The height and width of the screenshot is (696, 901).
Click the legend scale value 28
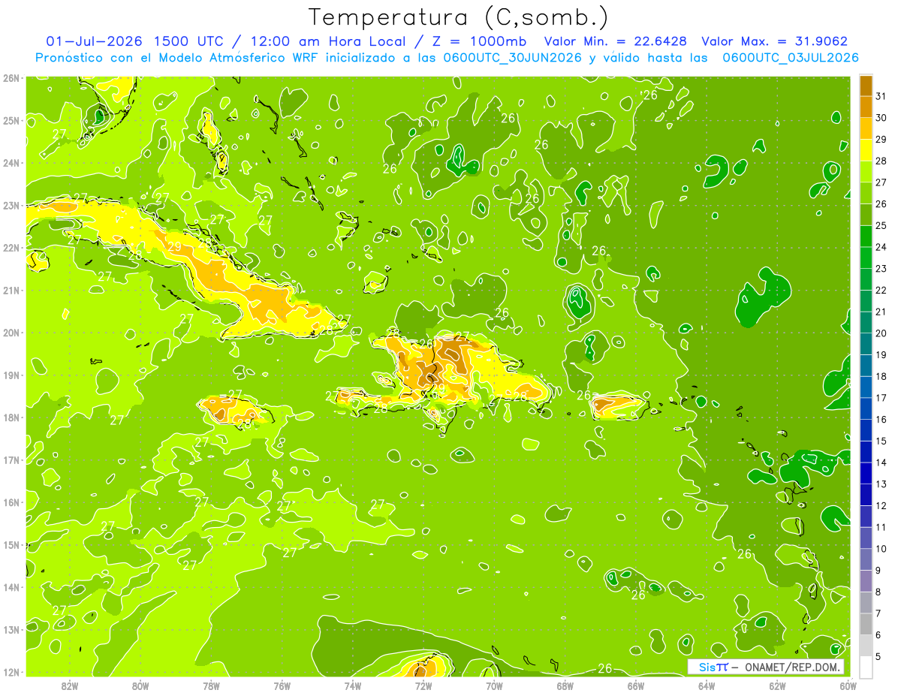point(881,161)
